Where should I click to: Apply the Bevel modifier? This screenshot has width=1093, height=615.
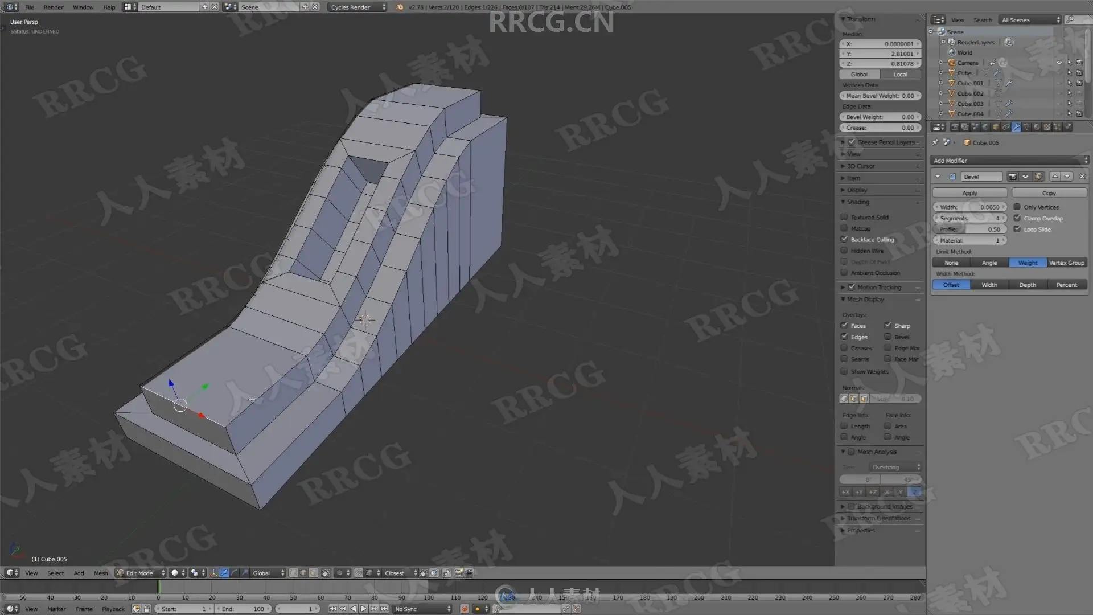pos(970,193)
